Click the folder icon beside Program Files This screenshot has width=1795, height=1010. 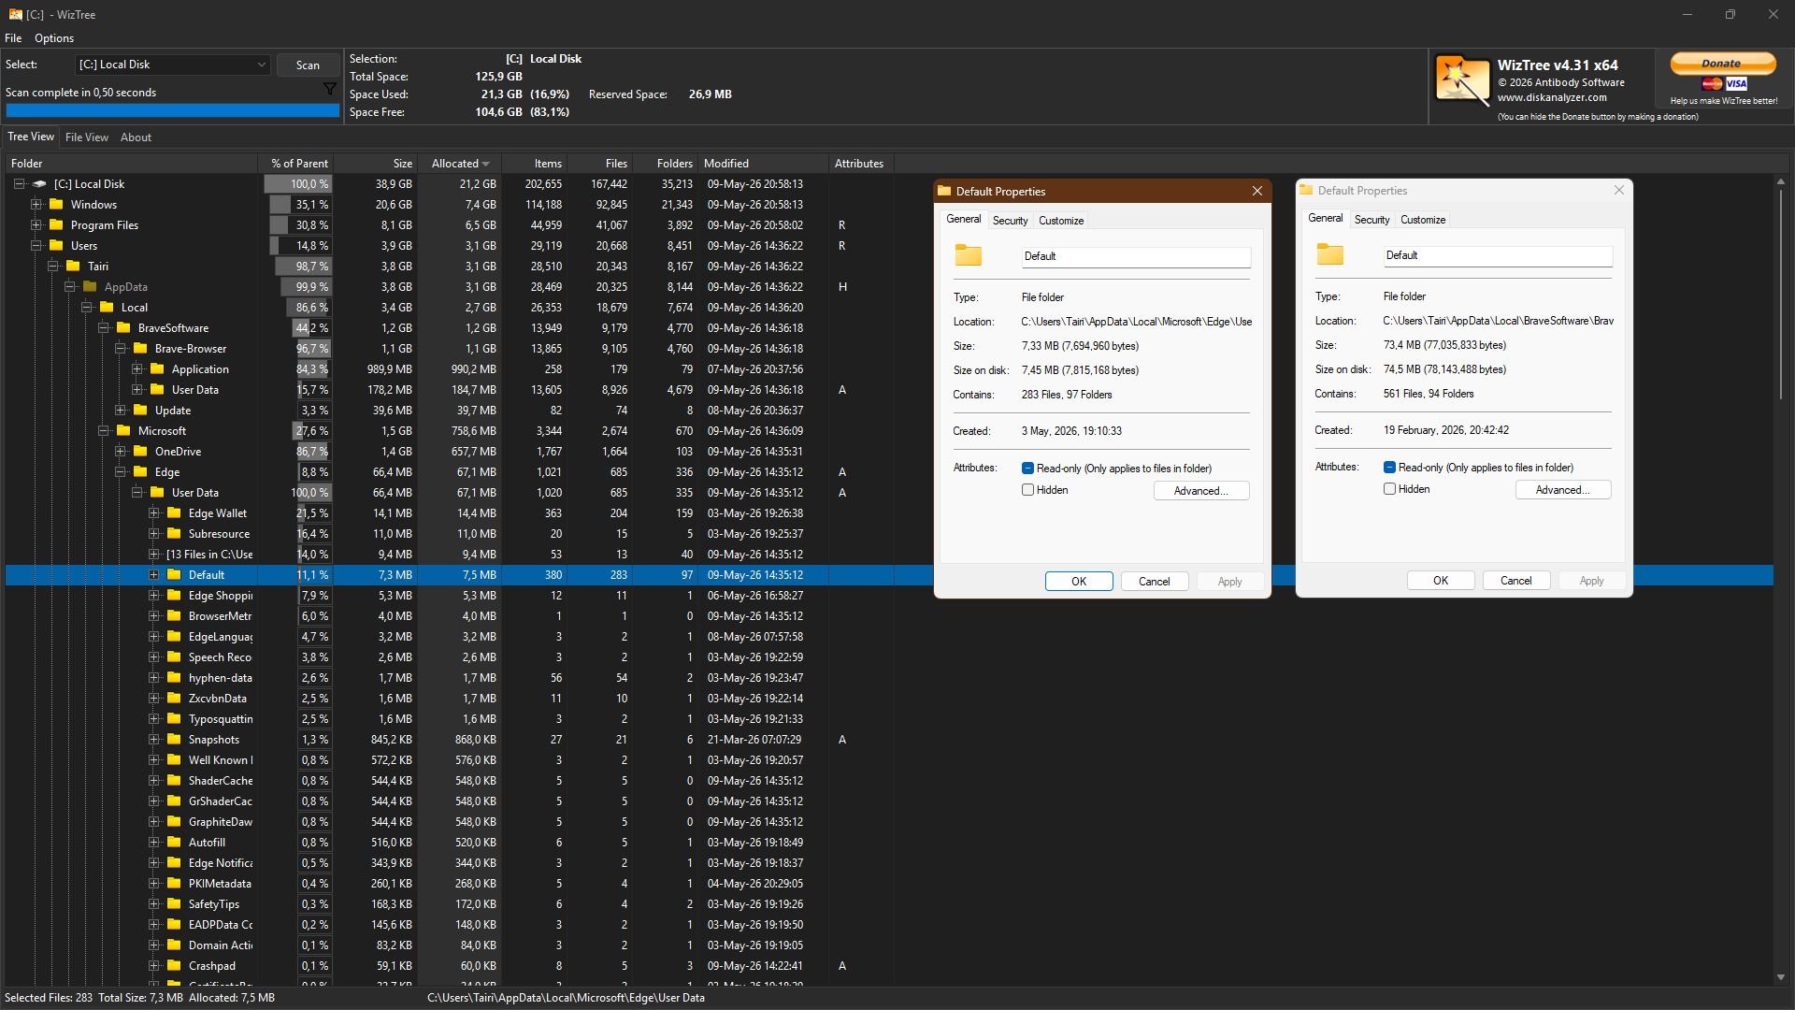pos(56,224)
